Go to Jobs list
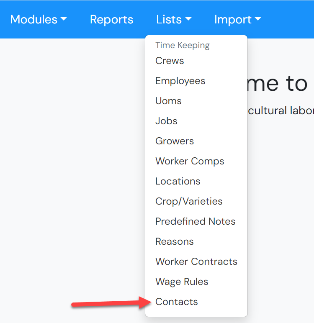The width and height of the screenshot is (314, 323). tap(196, 121)
